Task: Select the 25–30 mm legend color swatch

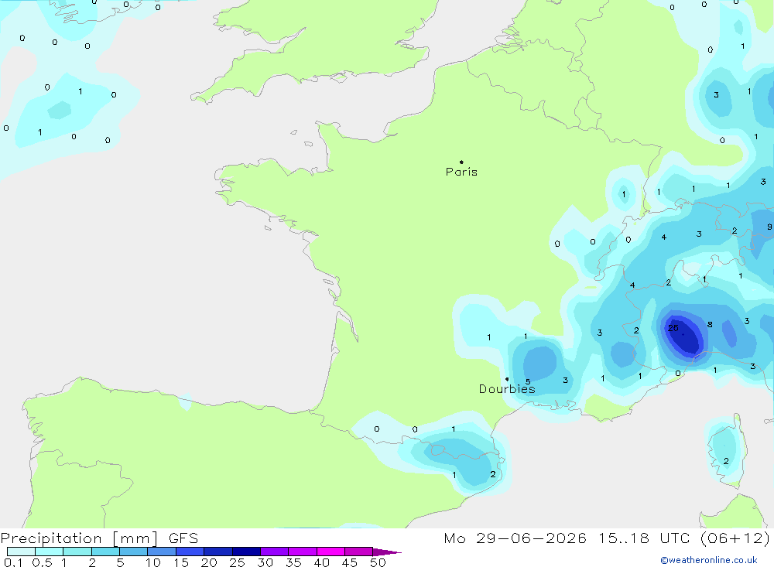Action: tap(246, 552)
